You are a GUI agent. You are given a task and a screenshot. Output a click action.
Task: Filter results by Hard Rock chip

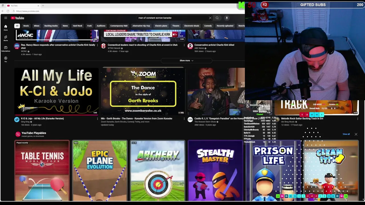[77, 26]
